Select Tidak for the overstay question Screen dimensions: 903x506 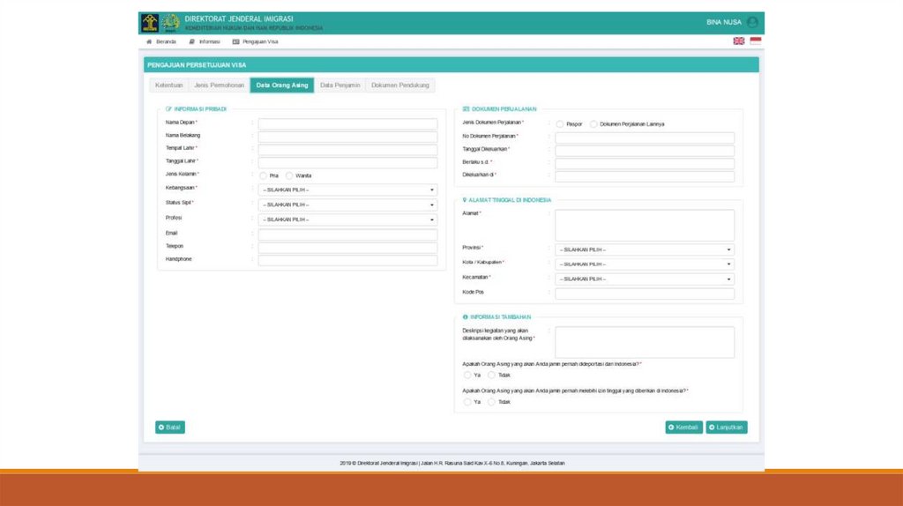[x=491, y=402]
